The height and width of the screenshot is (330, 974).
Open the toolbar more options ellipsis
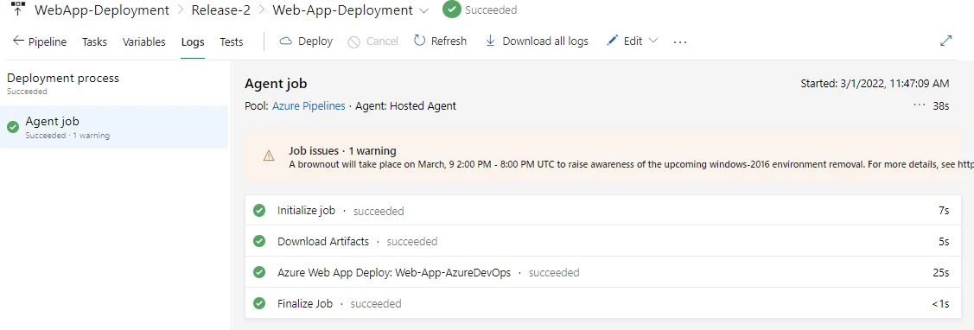(x=680, y=41)
